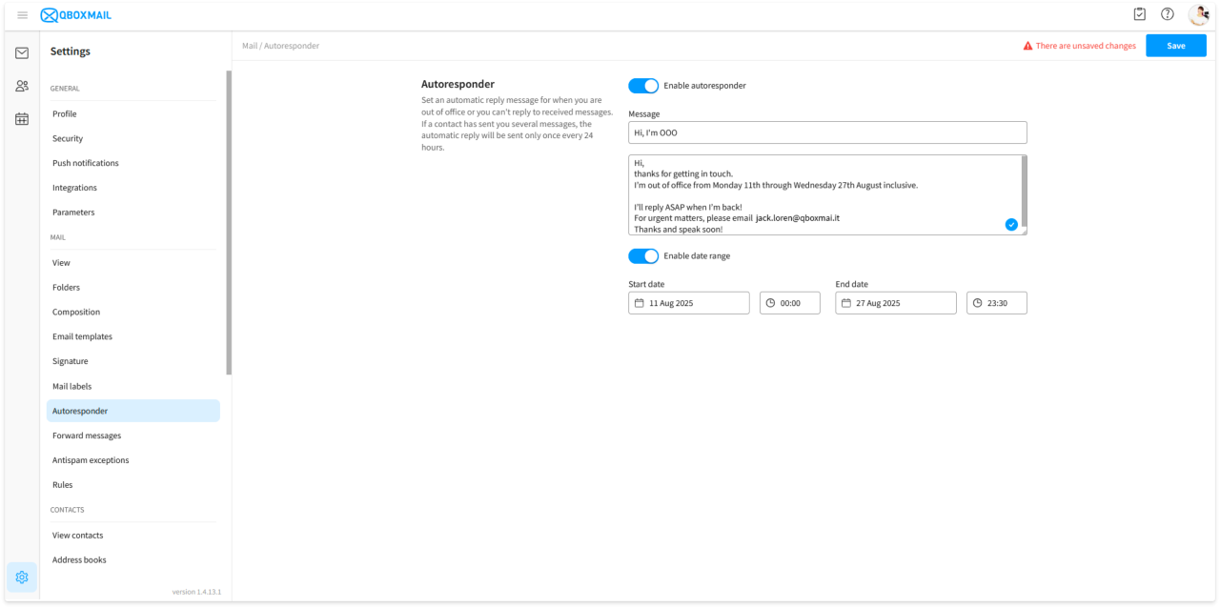1220x608 pixels.
Task: Click the Message subject field
Action: 827,132
